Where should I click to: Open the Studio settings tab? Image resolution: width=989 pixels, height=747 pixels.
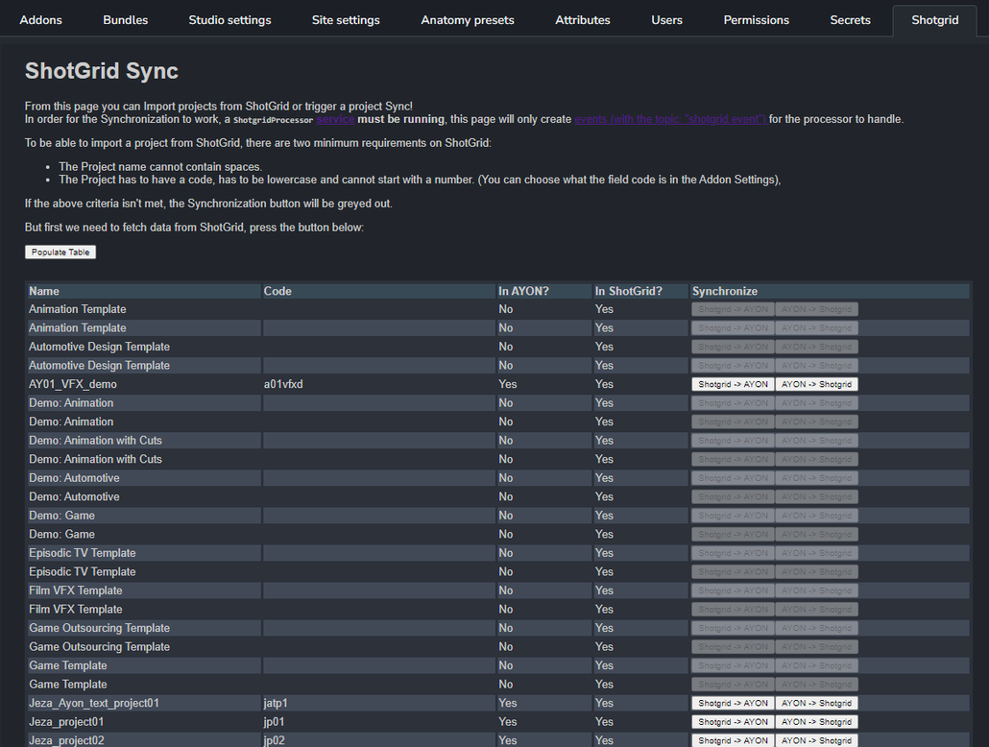tap(229, 20)
